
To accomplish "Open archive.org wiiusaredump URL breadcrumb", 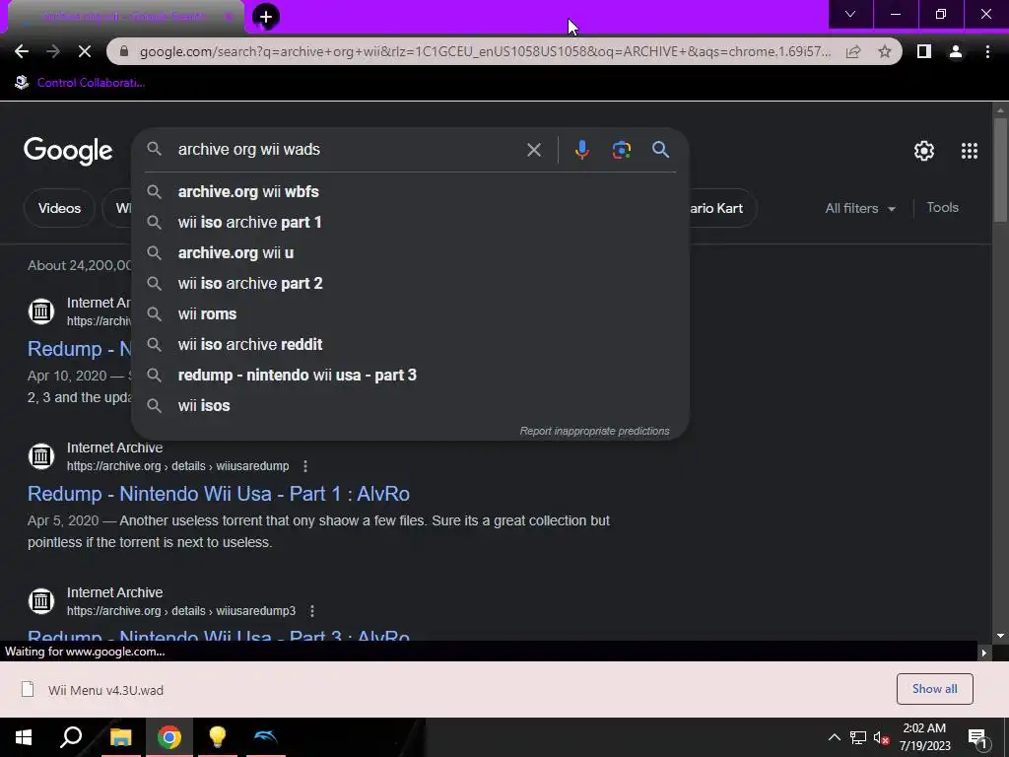I will pos(178,466).
